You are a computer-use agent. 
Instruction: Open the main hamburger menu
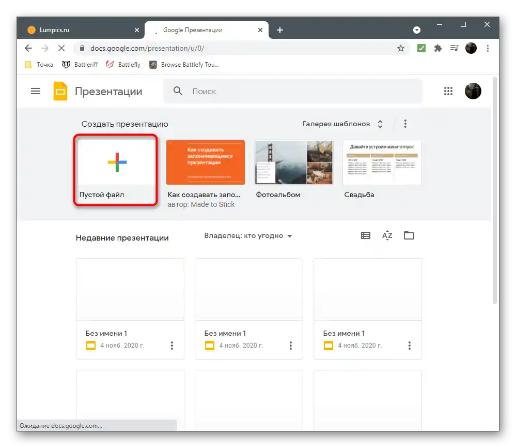pyautogui.click(x=36, y=91)
